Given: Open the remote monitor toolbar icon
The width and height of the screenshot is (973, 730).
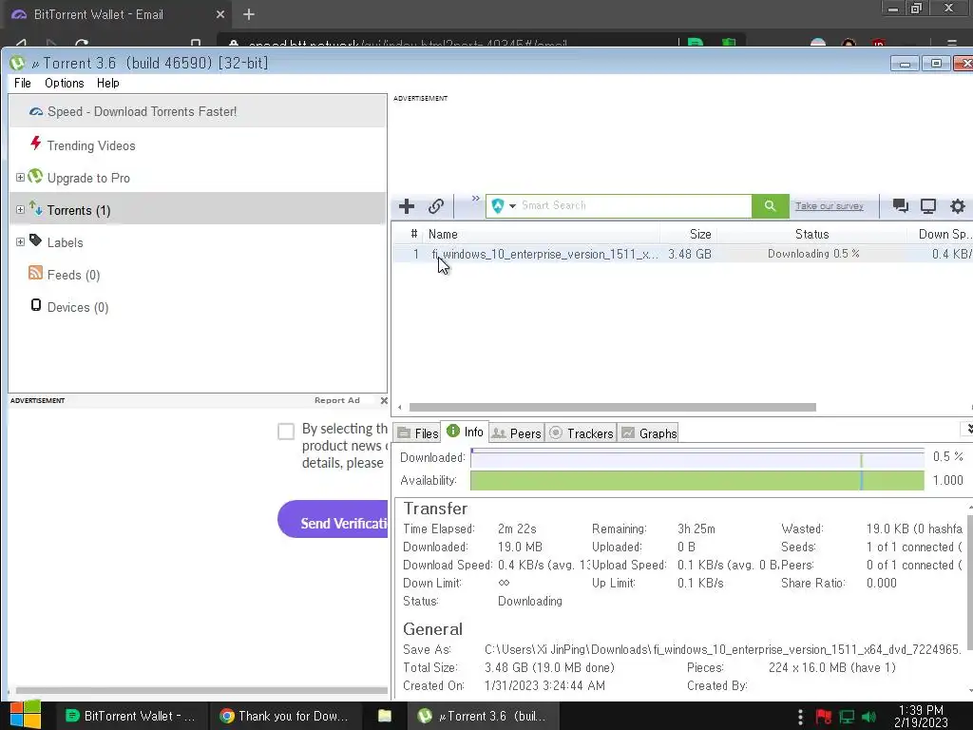Looking at the screenshot, I should 928,206.
